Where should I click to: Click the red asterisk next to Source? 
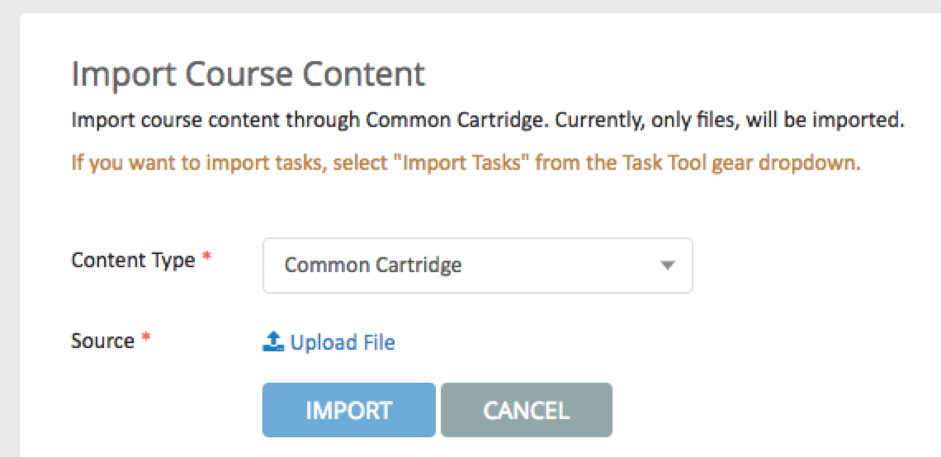pyautogui.click(x=146, y=337)
